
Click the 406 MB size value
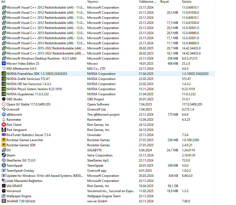(173, 64)
